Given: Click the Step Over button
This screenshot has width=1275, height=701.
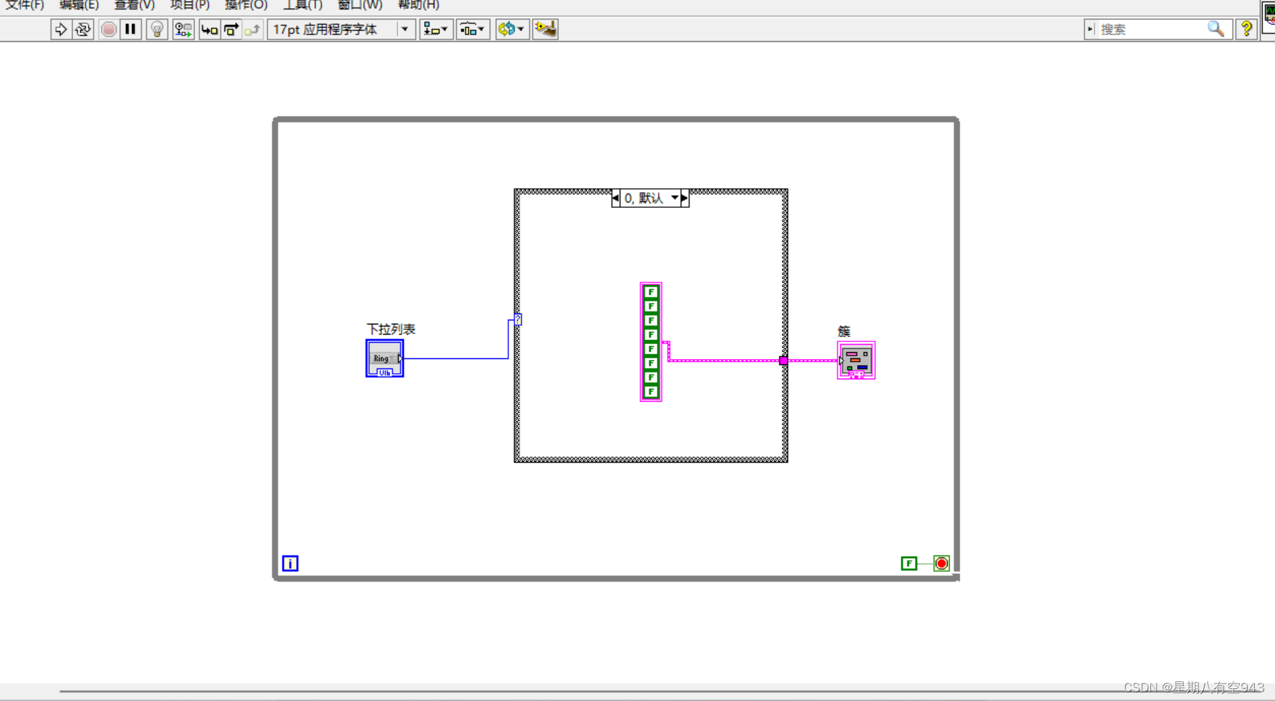Looking at the screenshot, I should tap(231, 29).
